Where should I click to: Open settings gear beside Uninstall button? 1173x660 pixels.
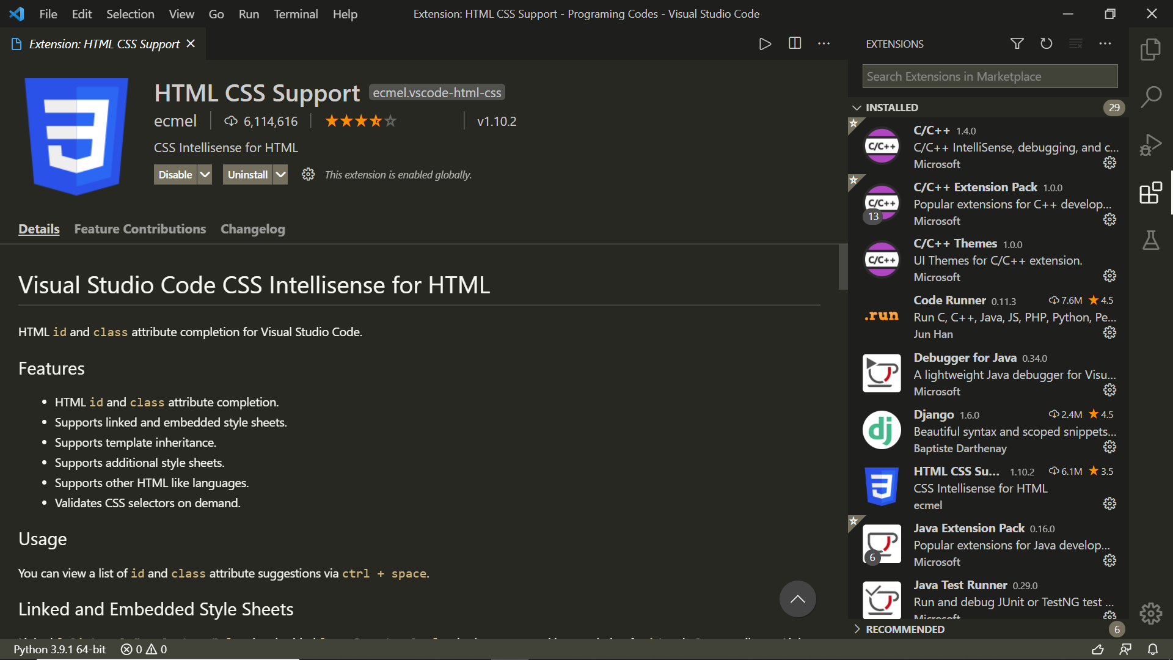(308, 175)
